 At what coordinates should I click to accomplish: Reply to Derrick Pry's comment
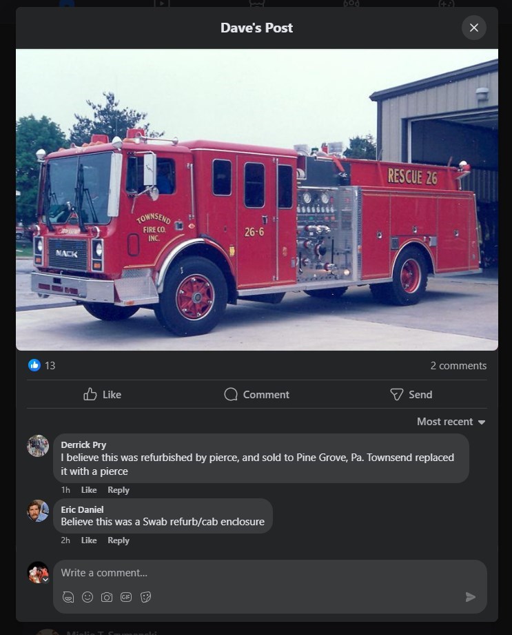[118, 489]
